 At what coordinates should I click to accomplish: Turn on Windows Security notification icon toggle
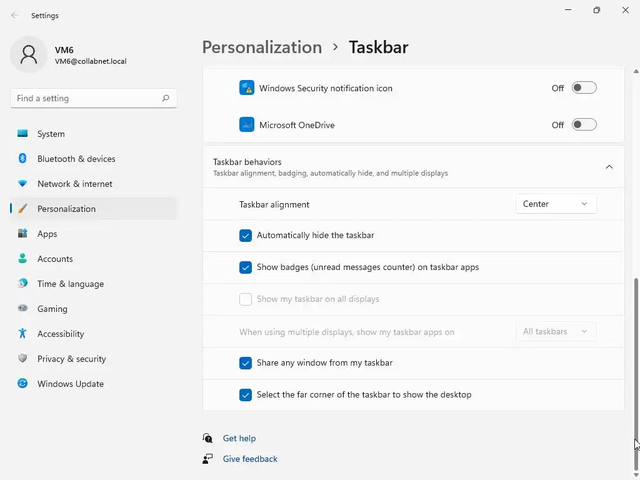click(x=584, y=88)
